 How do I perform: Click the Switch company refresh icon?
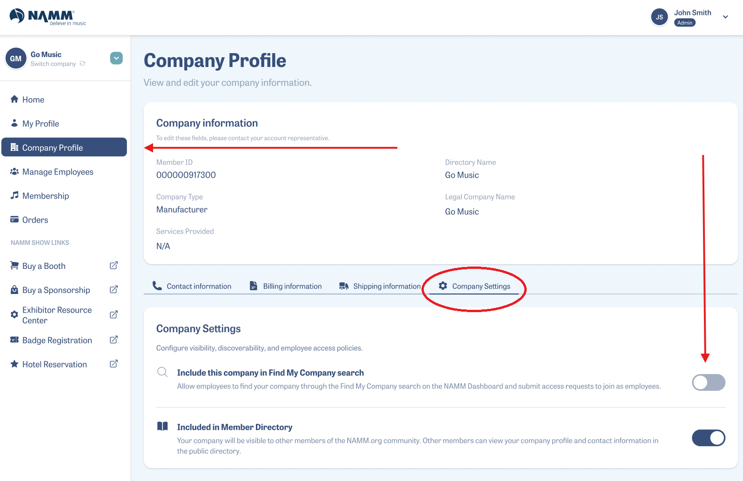82,64
